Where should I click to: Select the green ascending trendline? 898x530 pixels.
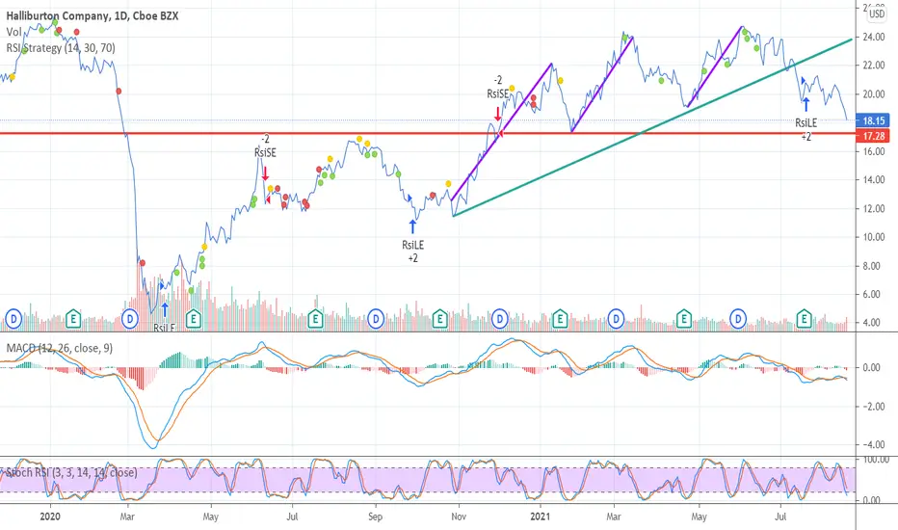(652, 127)
